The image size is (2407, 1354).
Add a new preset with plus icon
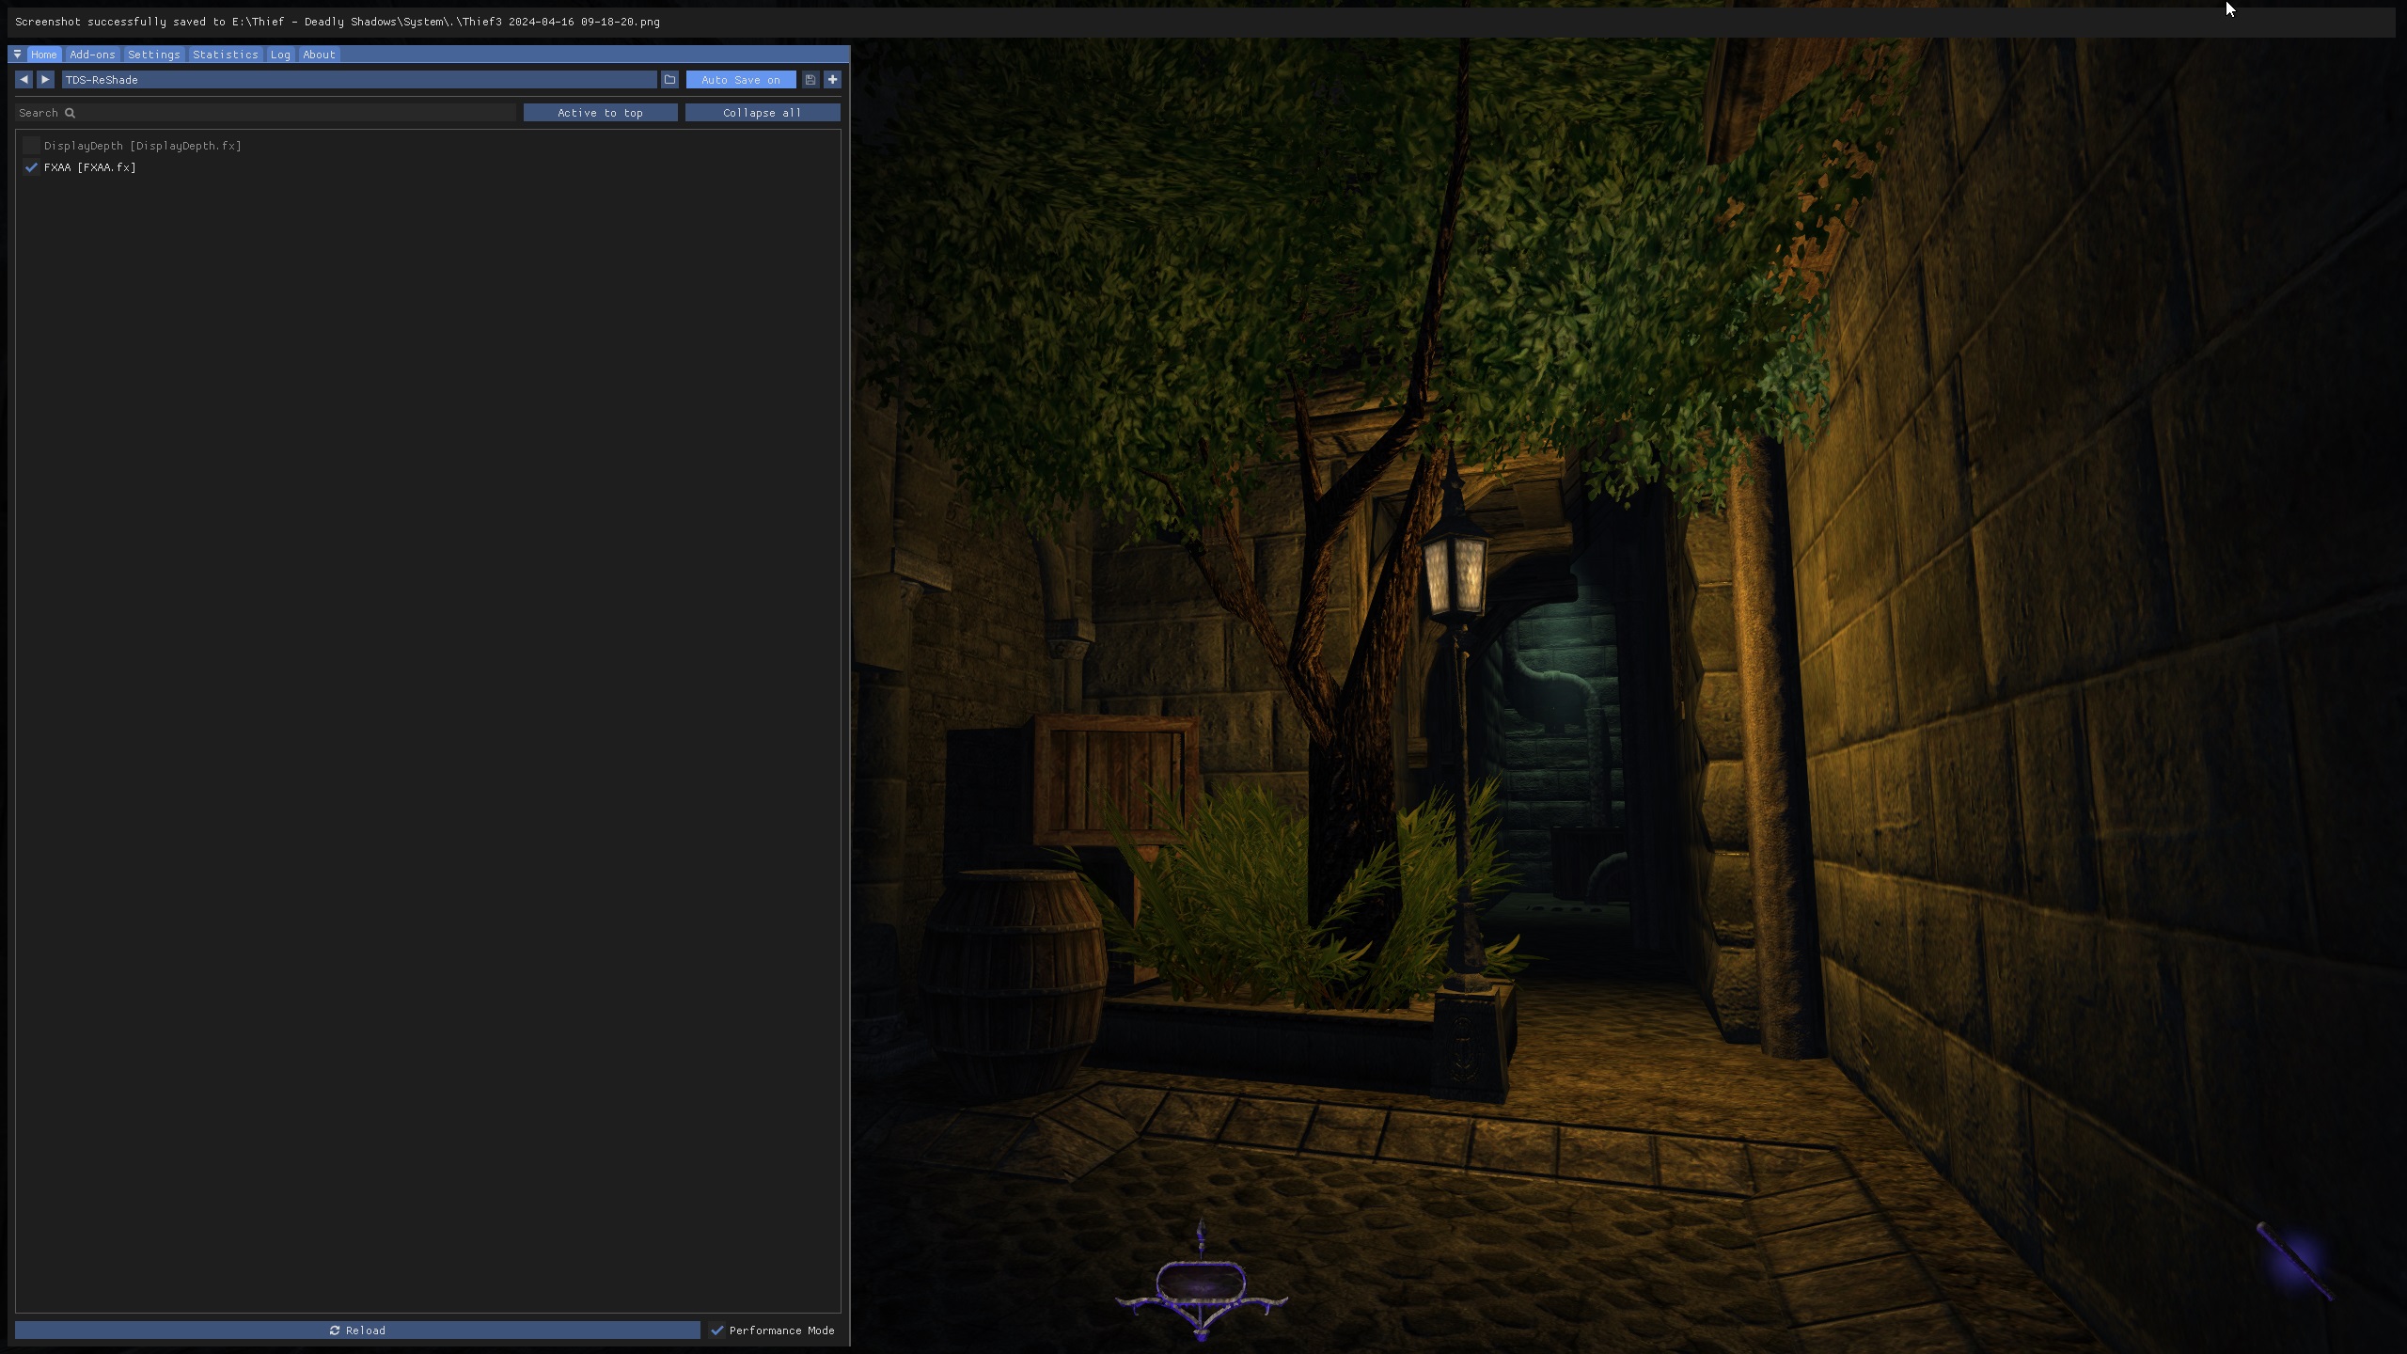pyautogui.click(x=832, y=80)
